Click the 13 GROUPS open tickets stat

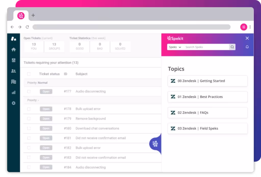54,46
